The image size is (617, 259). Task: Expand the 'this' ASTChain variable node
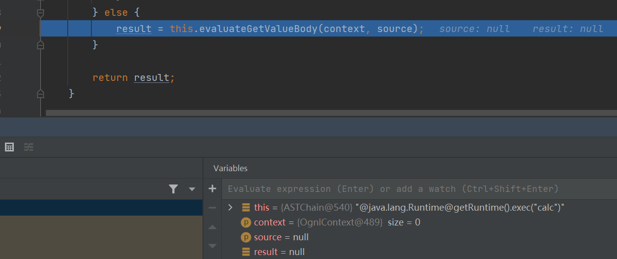[230, 208]
